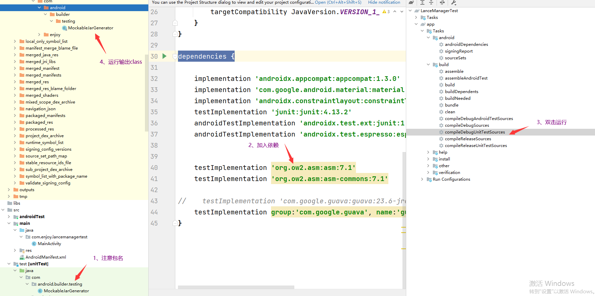Select the androidDependencies Gradle task gear

441,45
